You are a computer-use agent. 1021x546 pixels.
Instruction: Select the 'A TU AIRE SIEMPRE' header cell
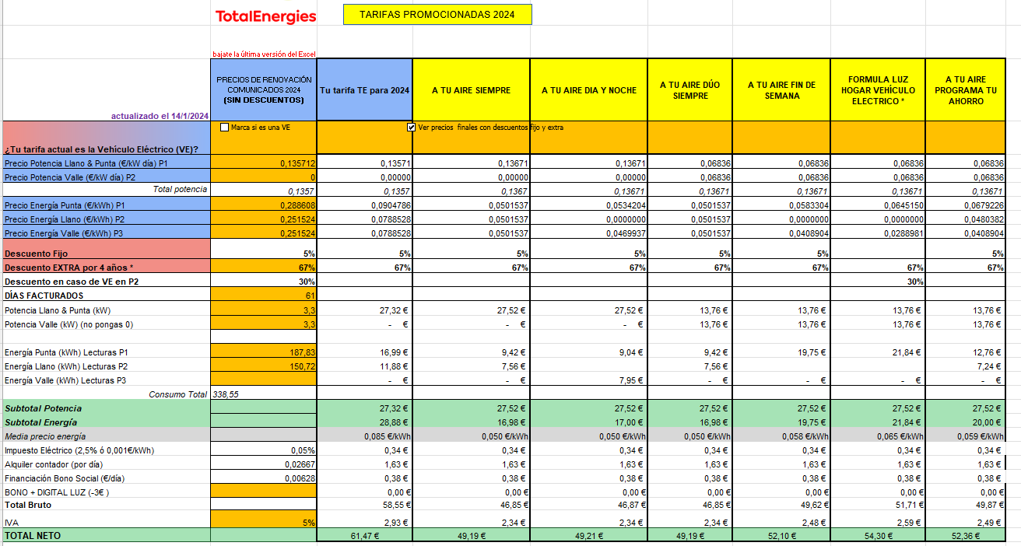(x=472, y=90)
